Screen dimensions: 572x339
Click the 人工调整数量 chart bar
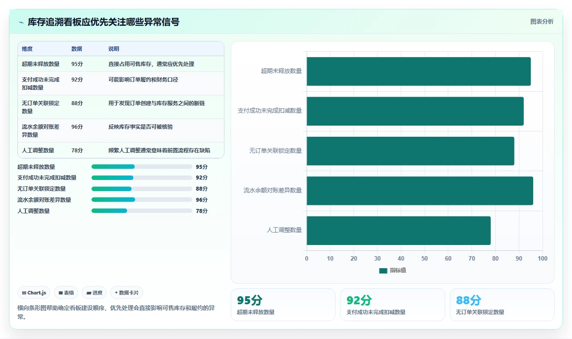398,230
